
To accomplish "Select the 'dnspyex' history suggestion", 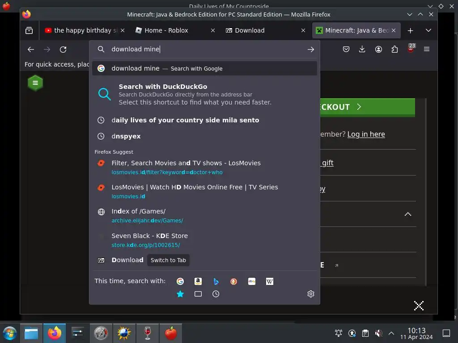I will 204,136.
